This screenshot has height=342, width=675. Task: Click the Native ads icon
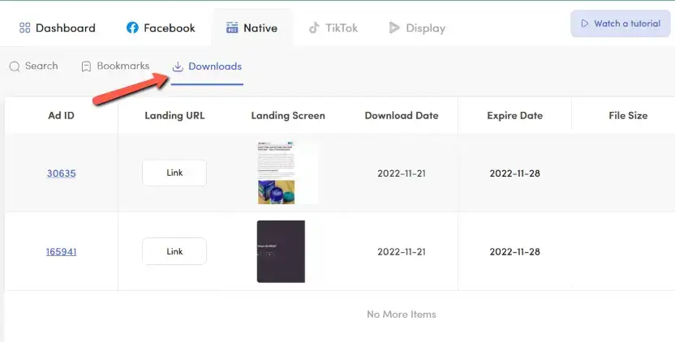[x=232, y=28]
